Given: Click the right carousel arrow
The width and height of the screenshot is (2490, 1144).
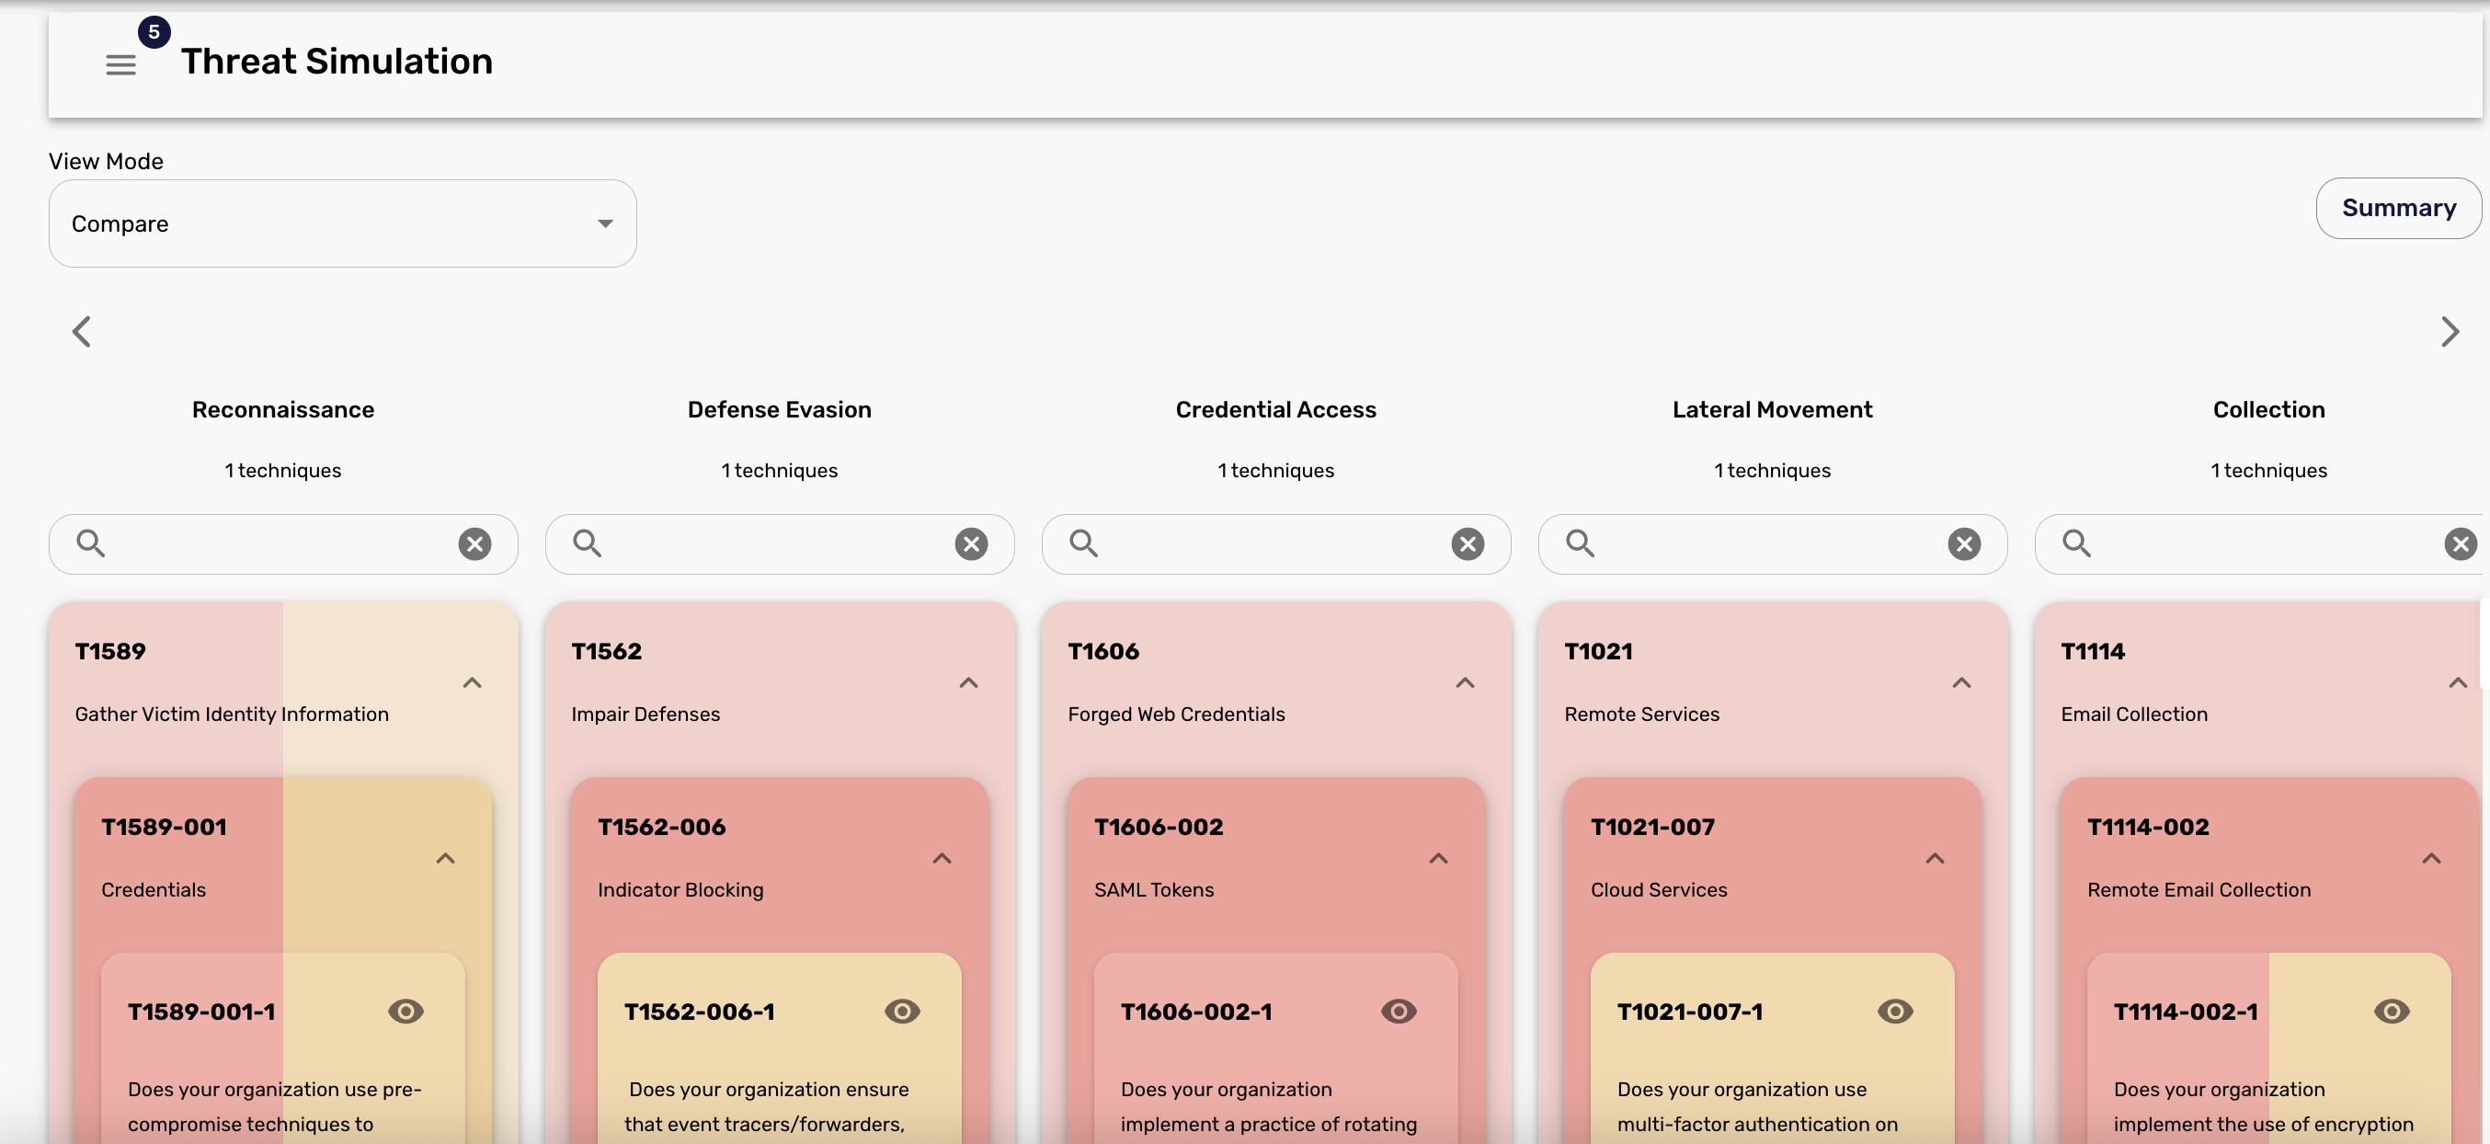Looking at the screenshot, I should [x=2449, y=332].
